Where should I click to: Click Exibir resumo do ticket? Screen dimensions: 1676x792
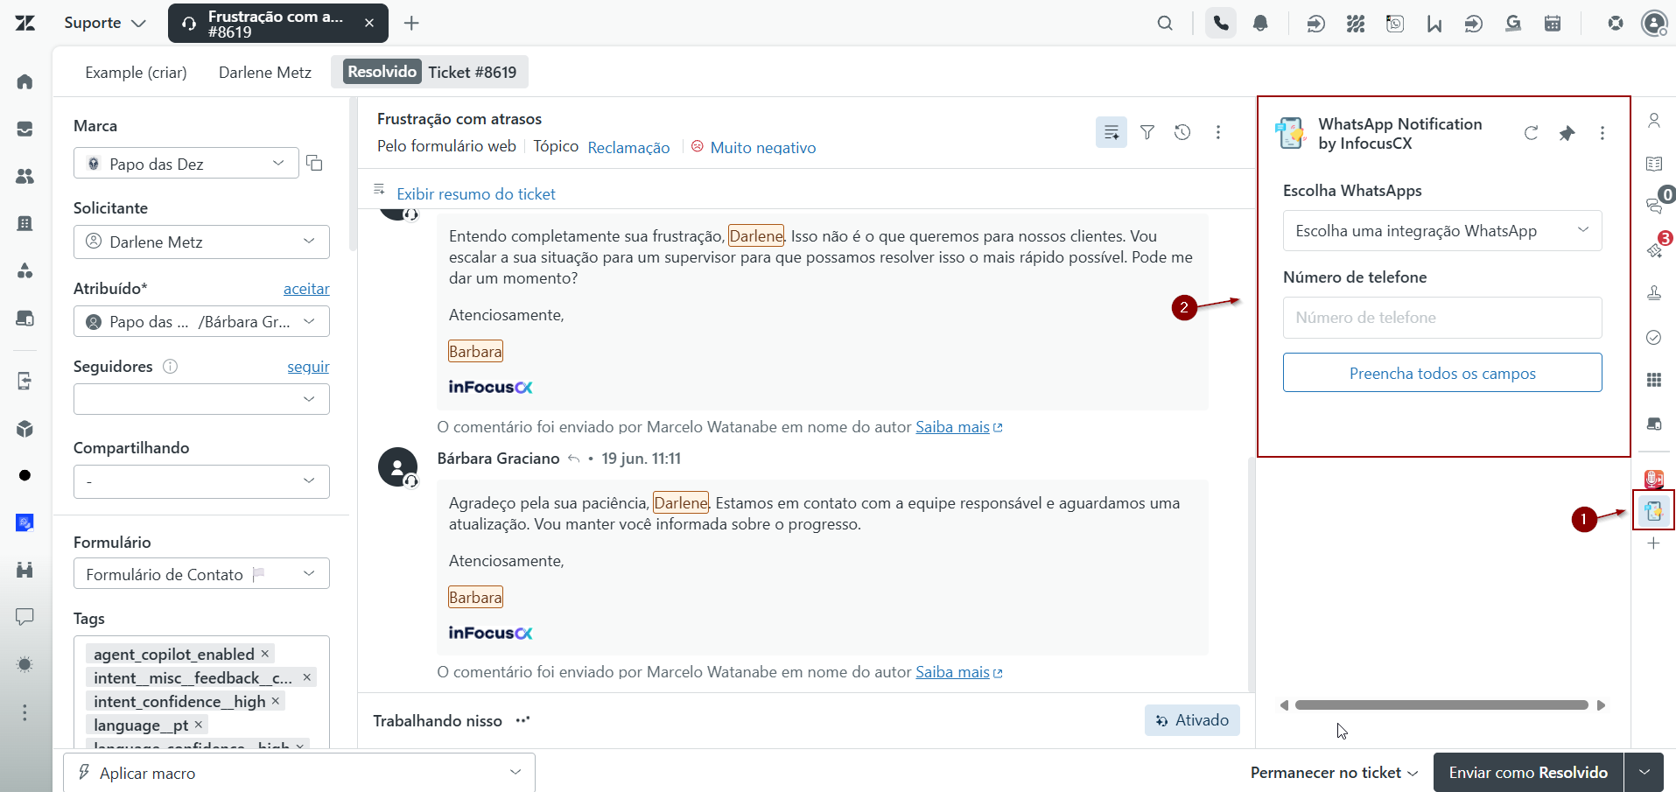click(476, 194)
